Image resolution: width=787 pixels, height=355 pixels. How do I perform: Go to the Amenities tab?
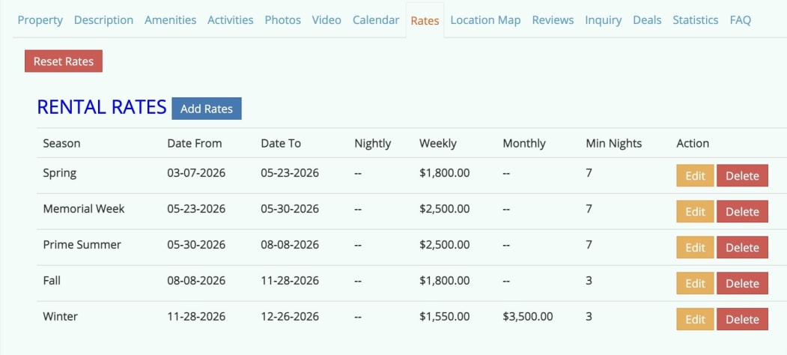click(x=170, y=20)
